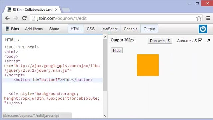Toggle the JavaScript panel tab
This screenshot has width=213, height=120.
pos(109,29)
